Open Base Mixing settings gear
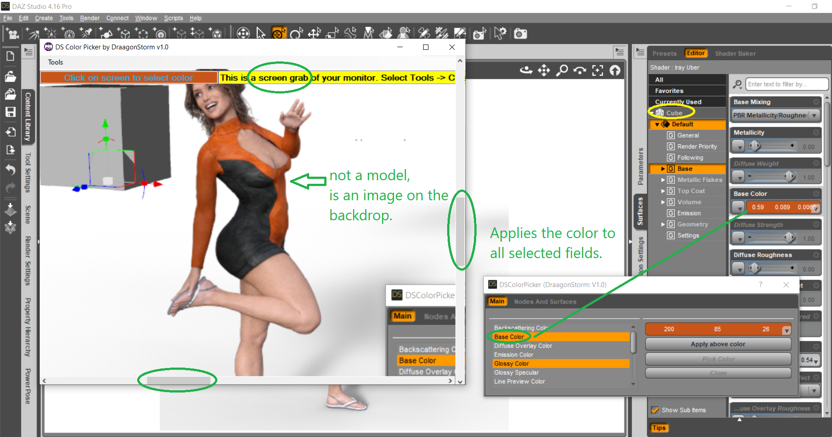Screen dimensions: 832x437 [x=816, y=102]
